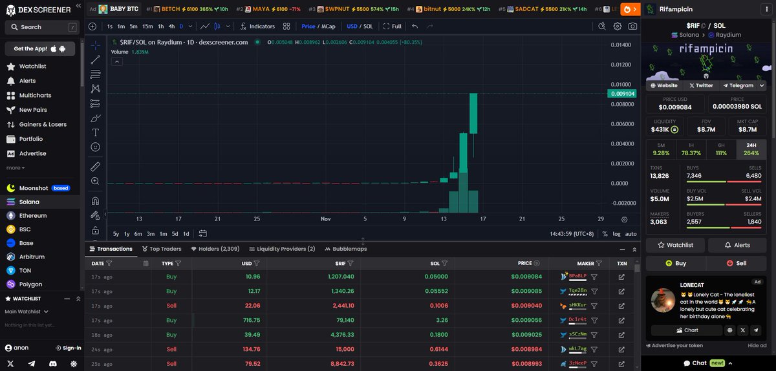
Task: Select the 1H stats tab
Action: [x=691, y=149]
